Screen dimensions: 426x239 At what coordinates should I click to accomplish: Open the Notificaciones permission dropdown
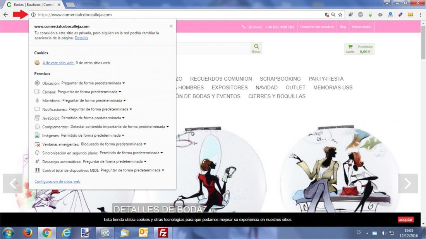point(100,109)
